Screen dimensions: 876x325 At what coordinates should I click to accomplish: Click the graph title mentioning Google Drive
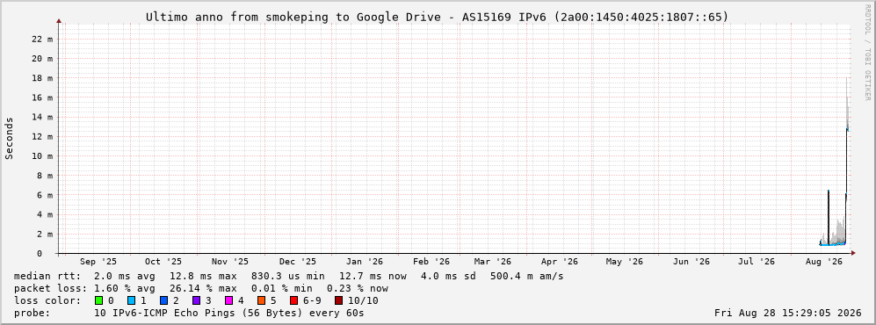pos(438,17)
